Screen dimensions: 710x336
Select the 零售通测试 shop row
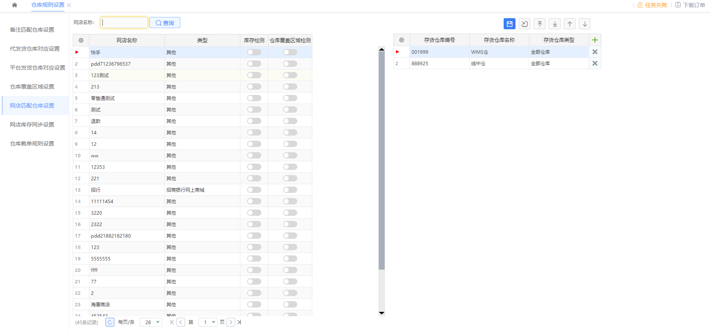pos(193,98)
